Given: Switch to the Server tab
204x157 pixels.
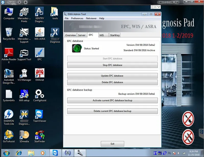Looking at the screenshot, I should 82,35.
